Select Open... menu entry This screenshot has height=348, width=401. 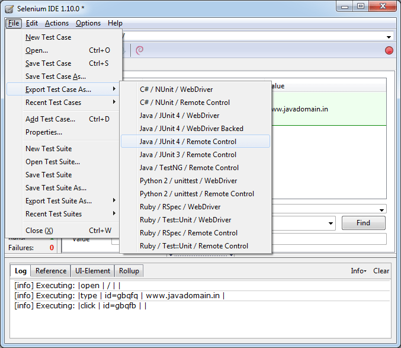click(63, 50)
